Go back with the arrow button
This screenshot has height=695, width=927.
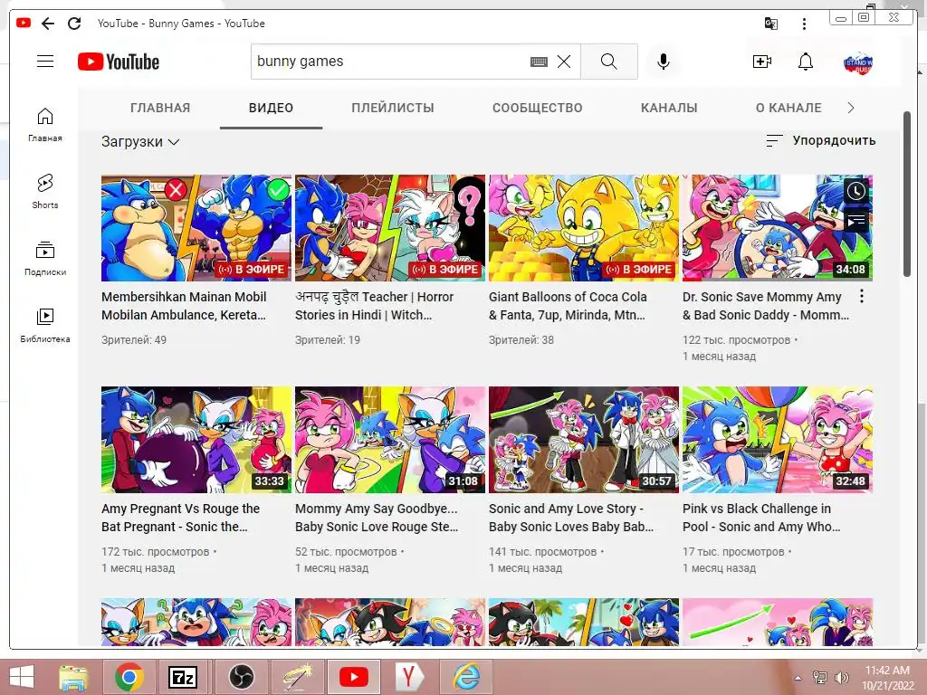(48, 24)
